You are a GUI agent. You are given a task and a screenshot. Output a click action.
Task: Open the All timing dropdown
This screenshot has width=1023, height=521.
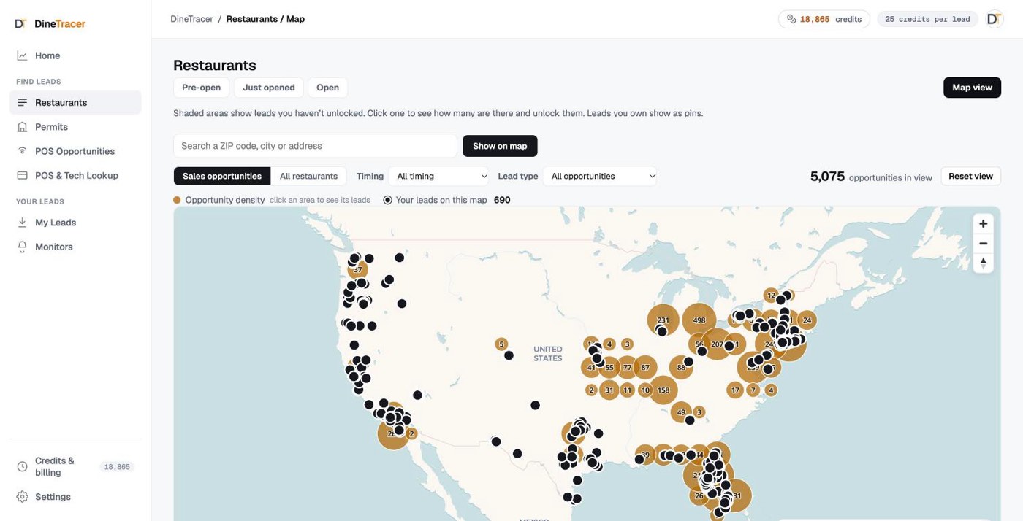click(x=438, y=176)
